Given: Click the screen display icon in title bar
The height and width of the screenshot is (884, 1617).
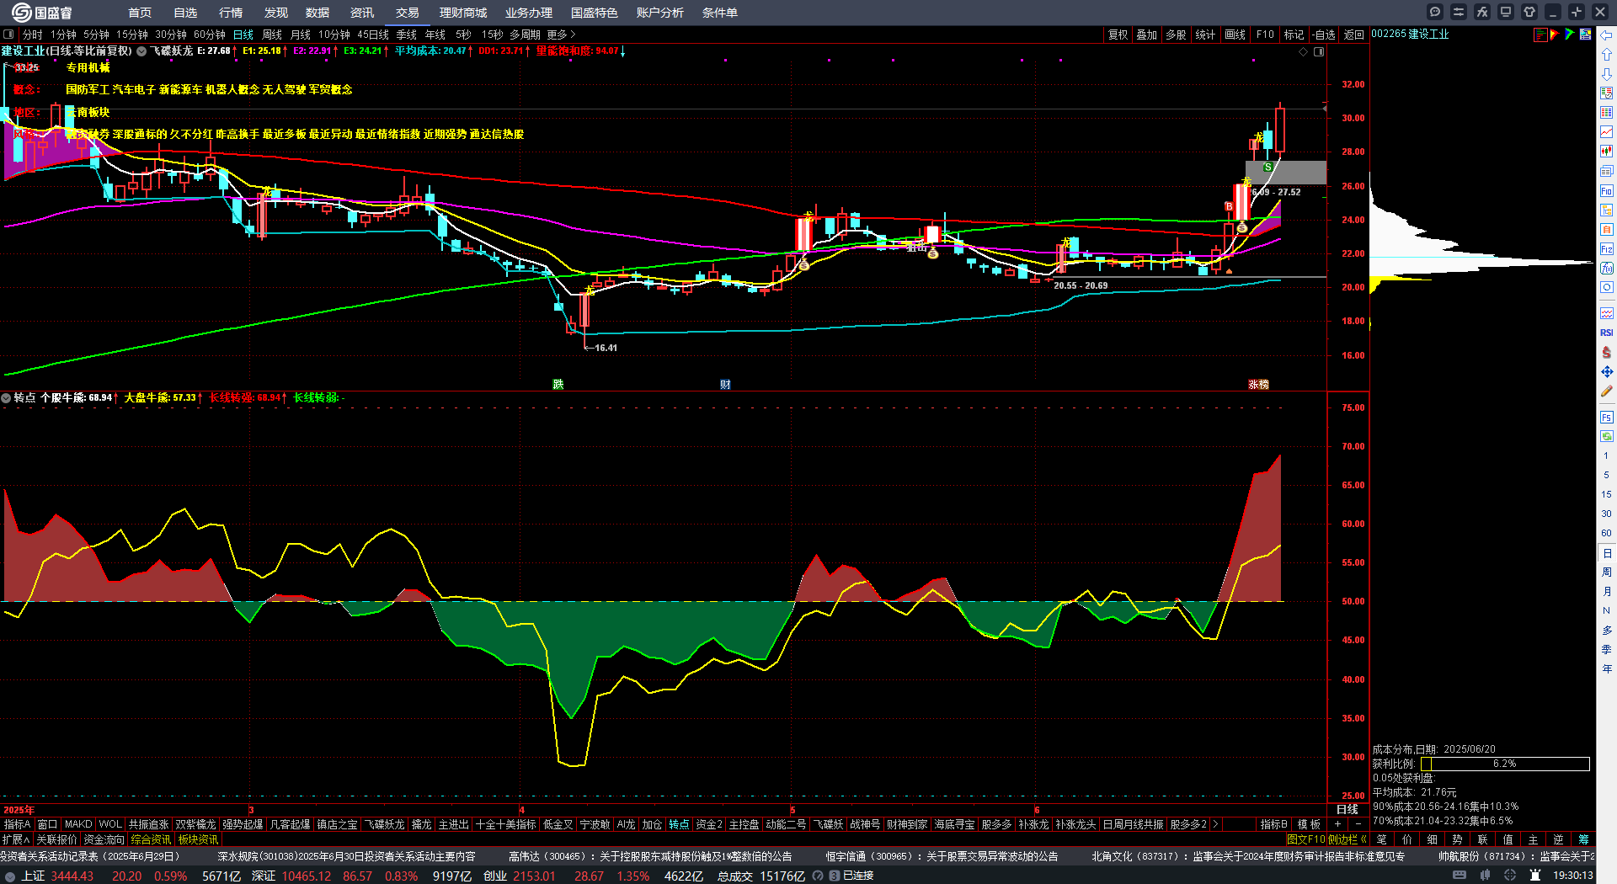Looking at the screenshot, I should (x=1506, y=12).
